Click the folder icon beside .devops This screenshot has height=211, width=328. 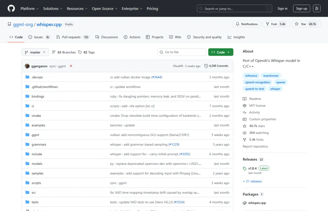(27, 77)
